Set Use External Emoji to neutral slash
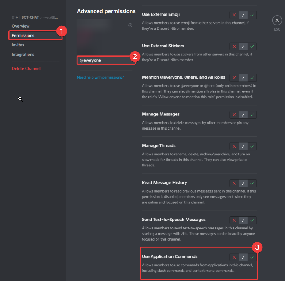The height and width of the screenshot is (281, 285). [x=243, y=15]
